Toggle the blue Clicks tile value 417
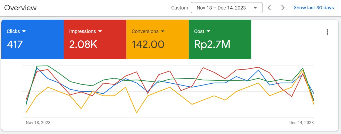 coord(15,44)
